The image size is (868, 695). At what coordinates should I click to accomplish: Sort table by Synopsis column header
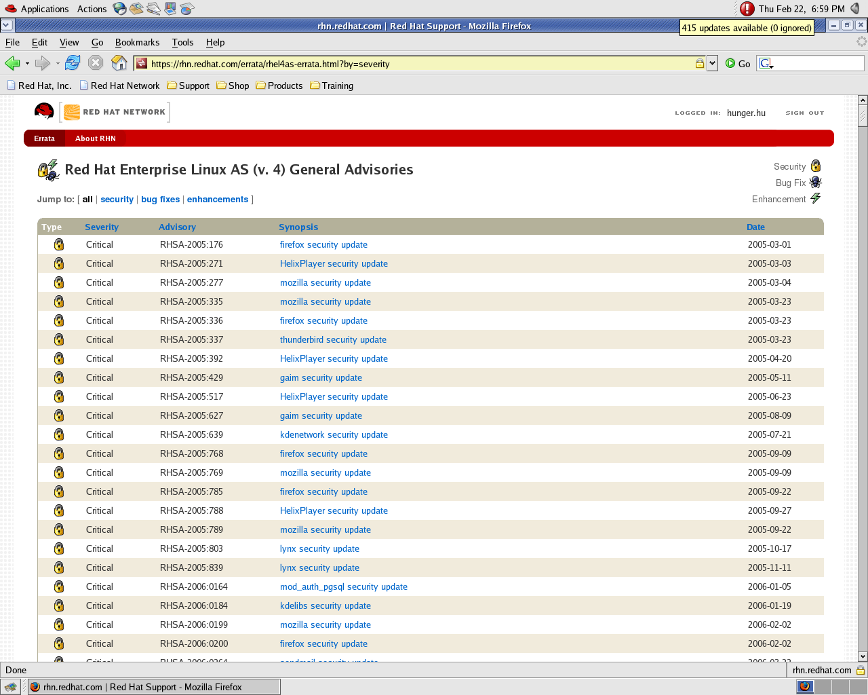click(298, 227)
